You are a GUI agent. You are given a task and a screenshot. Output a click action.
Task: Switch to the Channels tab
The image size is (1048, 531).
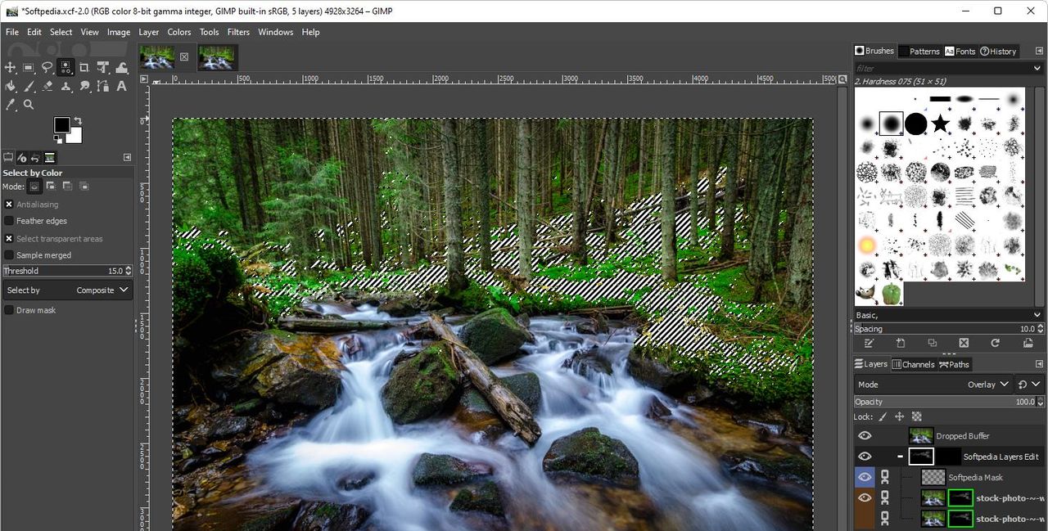[913, 364]
